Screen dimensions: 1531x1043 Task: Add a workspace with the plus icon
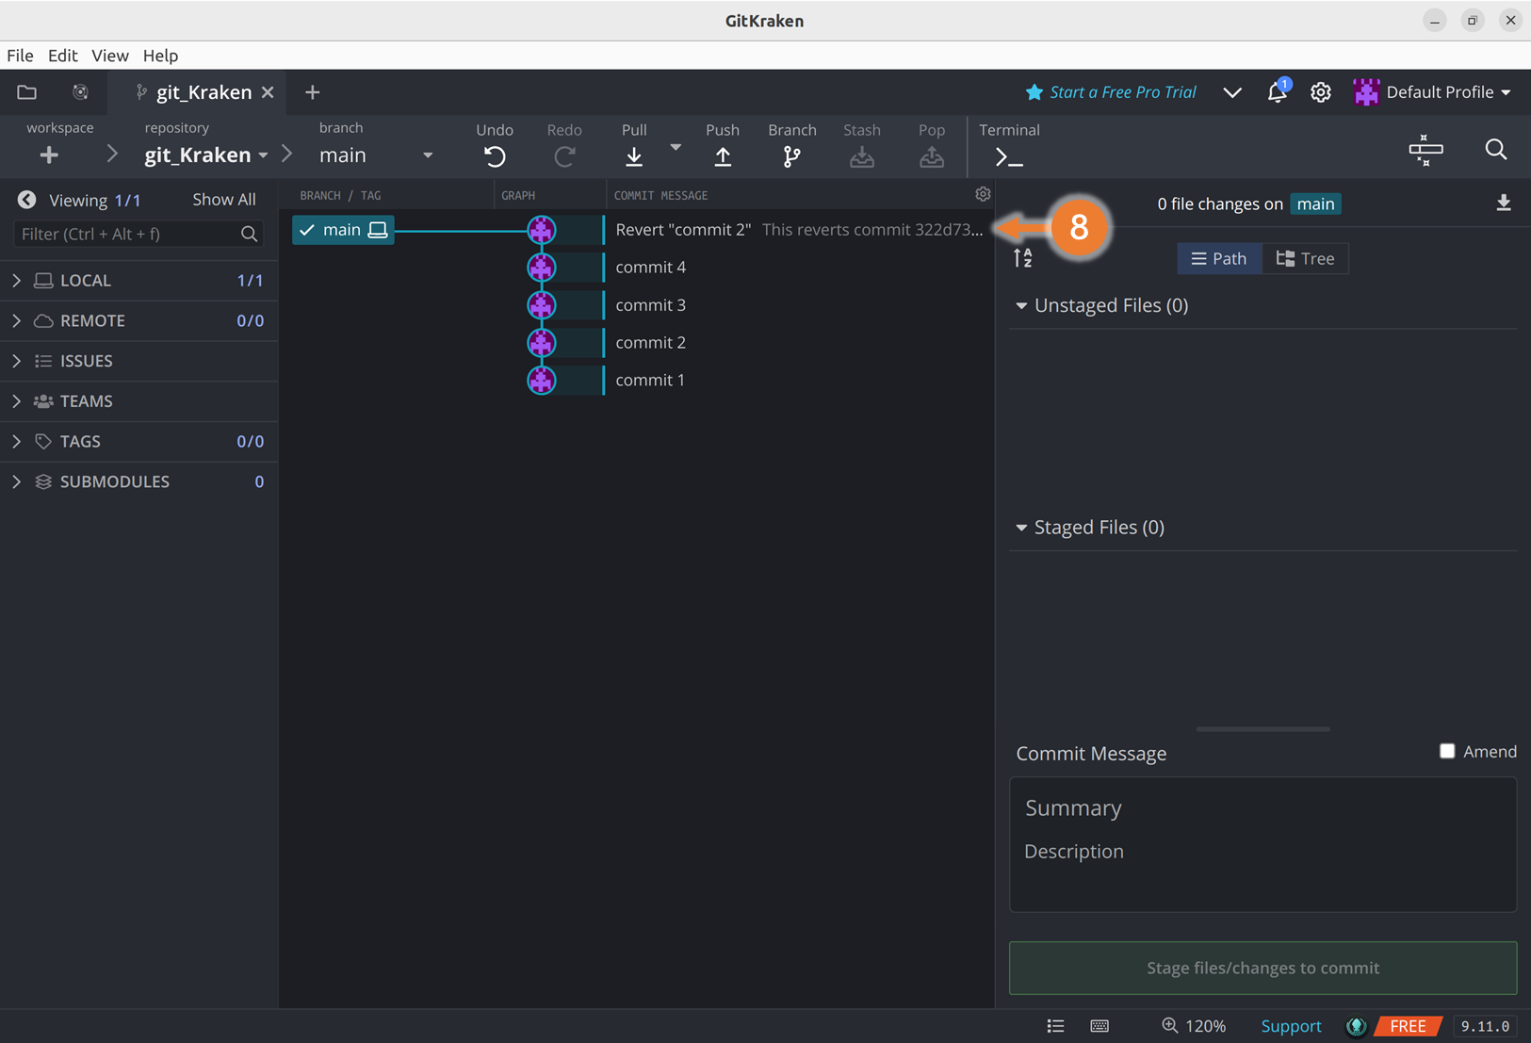(49, 155)
